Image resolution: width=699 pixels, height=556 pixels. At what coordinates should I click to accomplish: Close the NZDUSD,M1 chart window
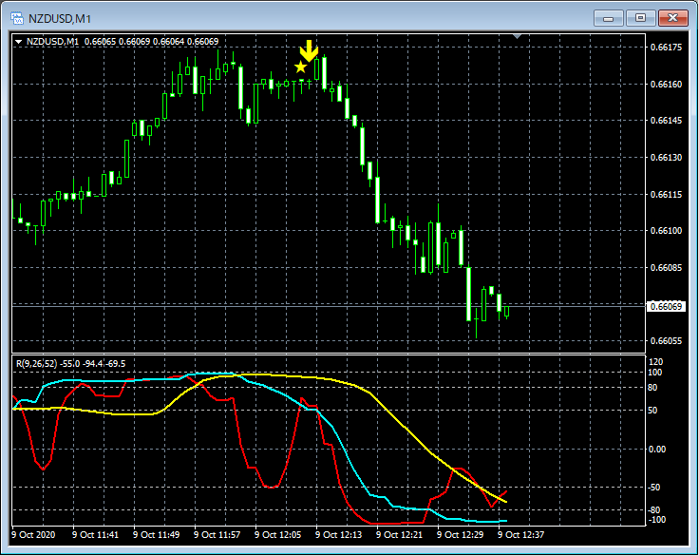tap(672, 18)
